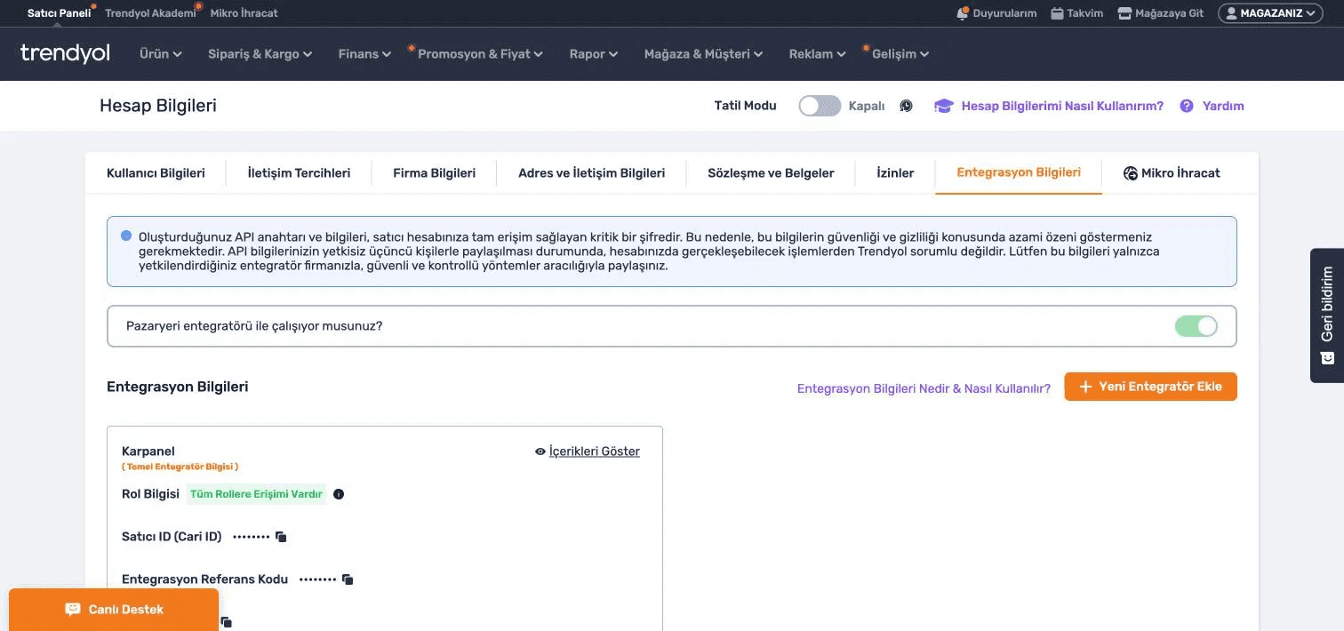The image size is (1344, 631).
Task: Click Tüm Rollere Erişimi Vardır badge
Action: [256, 494]
